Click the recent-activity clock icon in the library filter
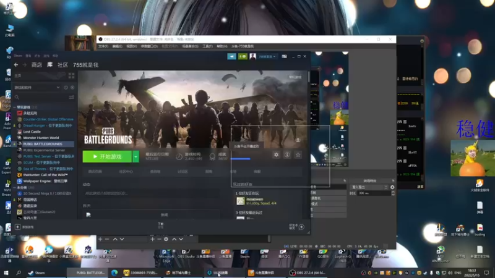 (66, 87)
